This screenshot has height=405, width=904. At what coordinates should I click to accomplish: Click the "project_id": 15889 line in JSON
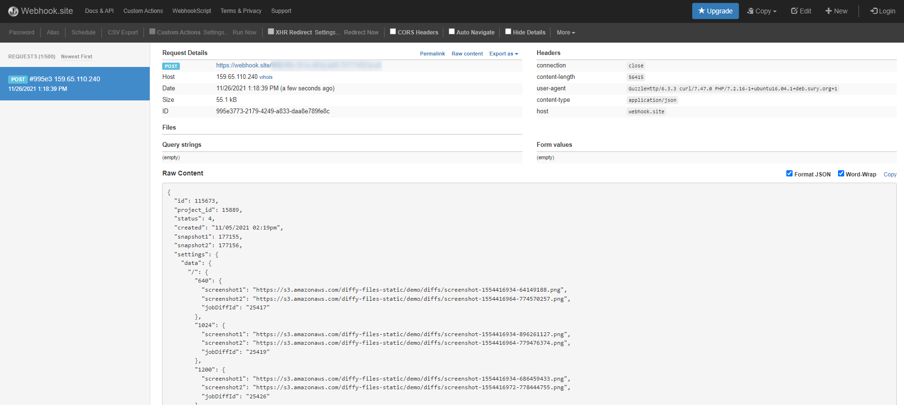208,210
